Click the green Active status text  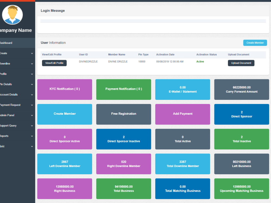coord(200,61)
